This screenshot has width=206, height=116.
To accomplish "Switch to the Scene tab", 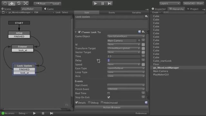I will [6, 9].
